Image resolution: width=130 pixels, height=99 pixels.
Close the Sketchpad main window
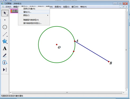point(125,4)
